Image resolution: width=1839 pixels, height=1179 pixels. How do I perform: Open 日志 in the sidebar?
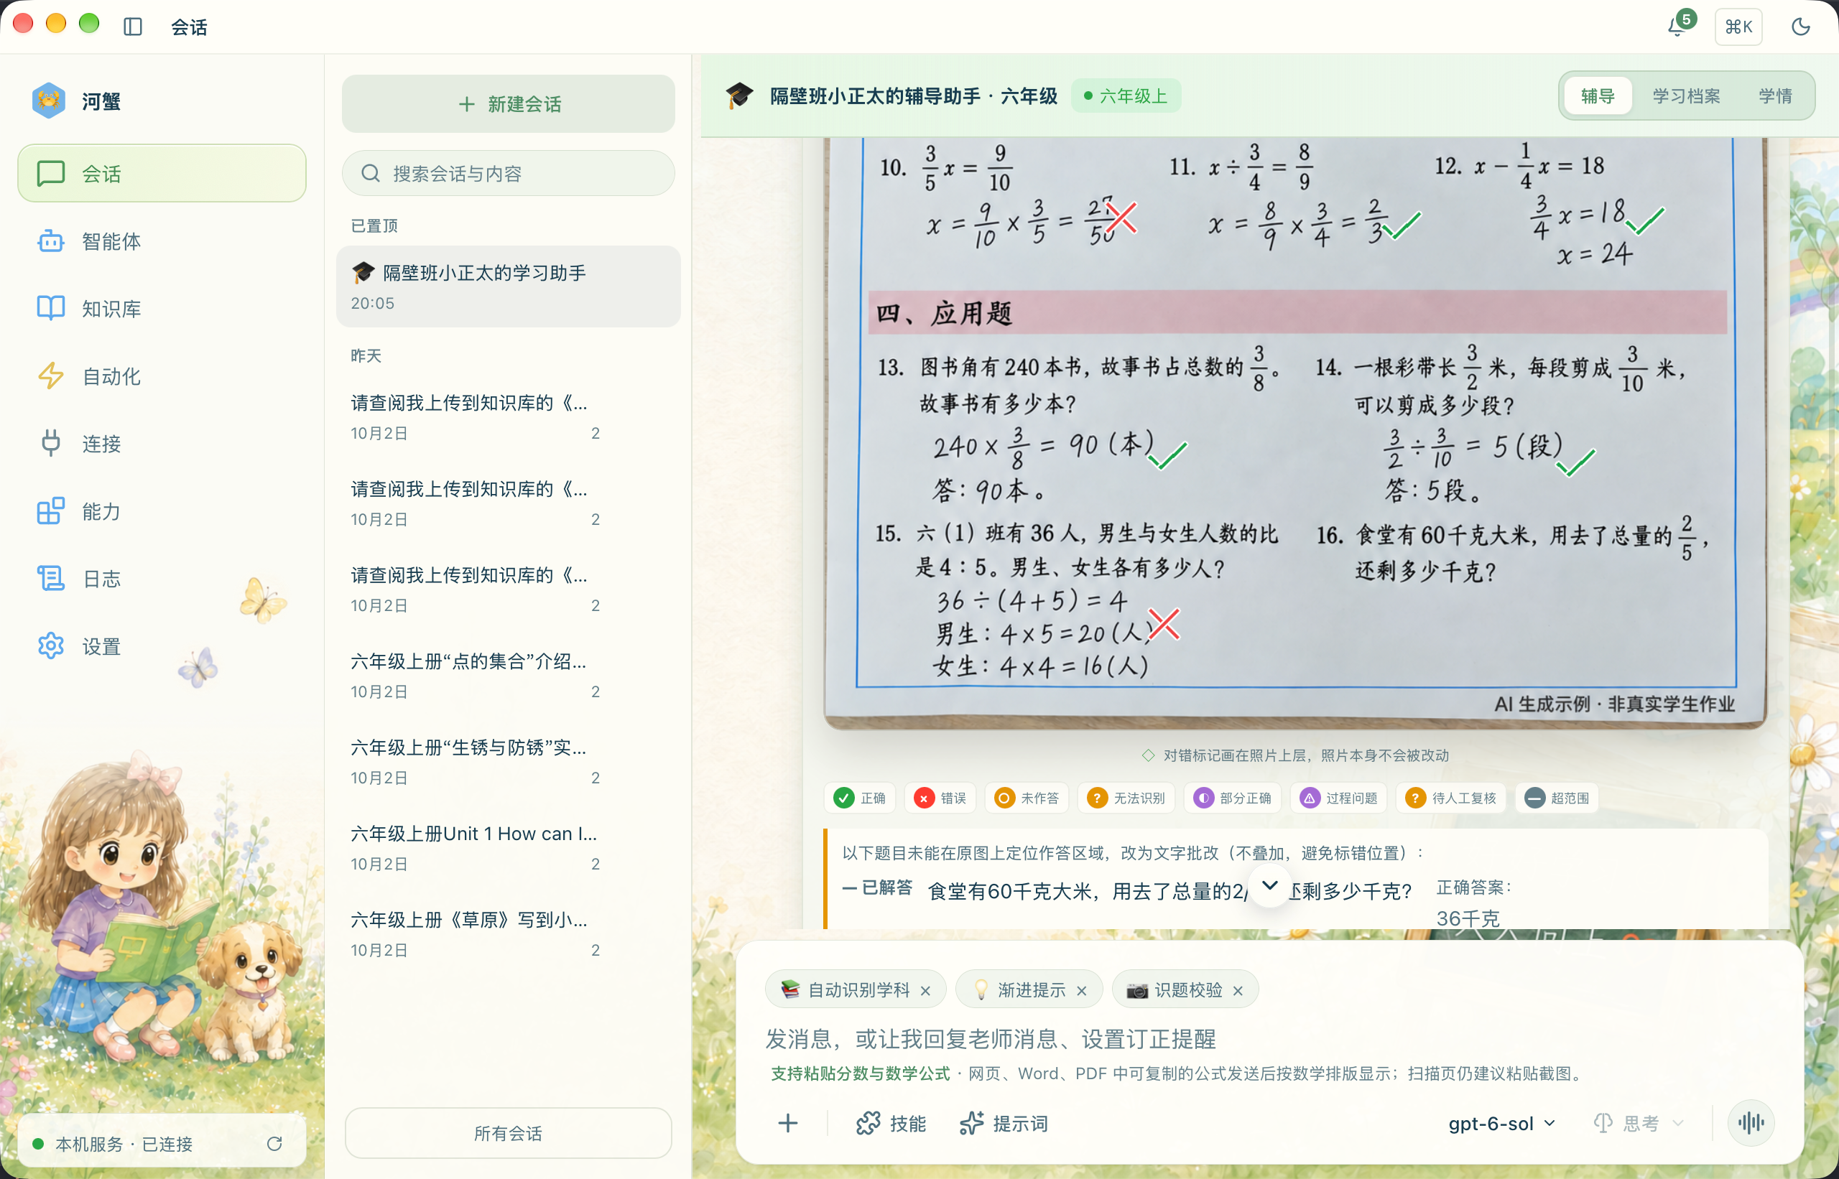(x=162, y=578)
